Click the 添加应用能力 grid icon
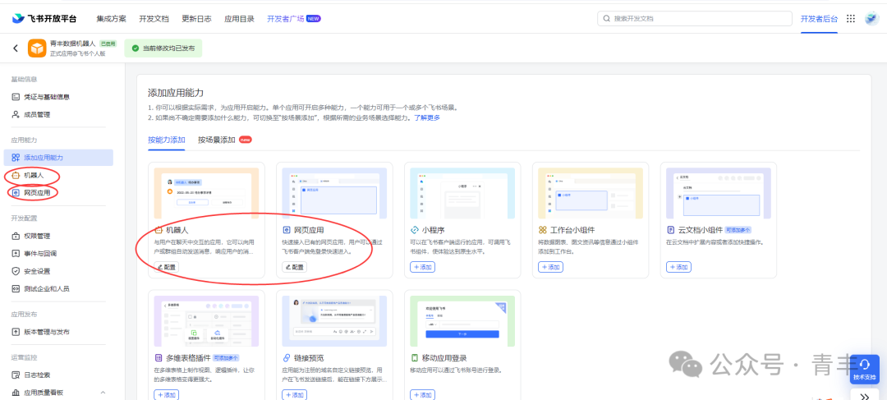 pos(16,157)
